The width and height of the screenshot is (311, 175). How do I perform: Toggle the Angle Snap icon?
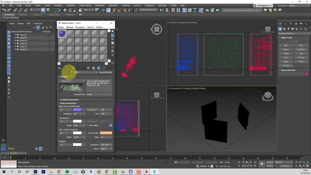tap(120, 10)
